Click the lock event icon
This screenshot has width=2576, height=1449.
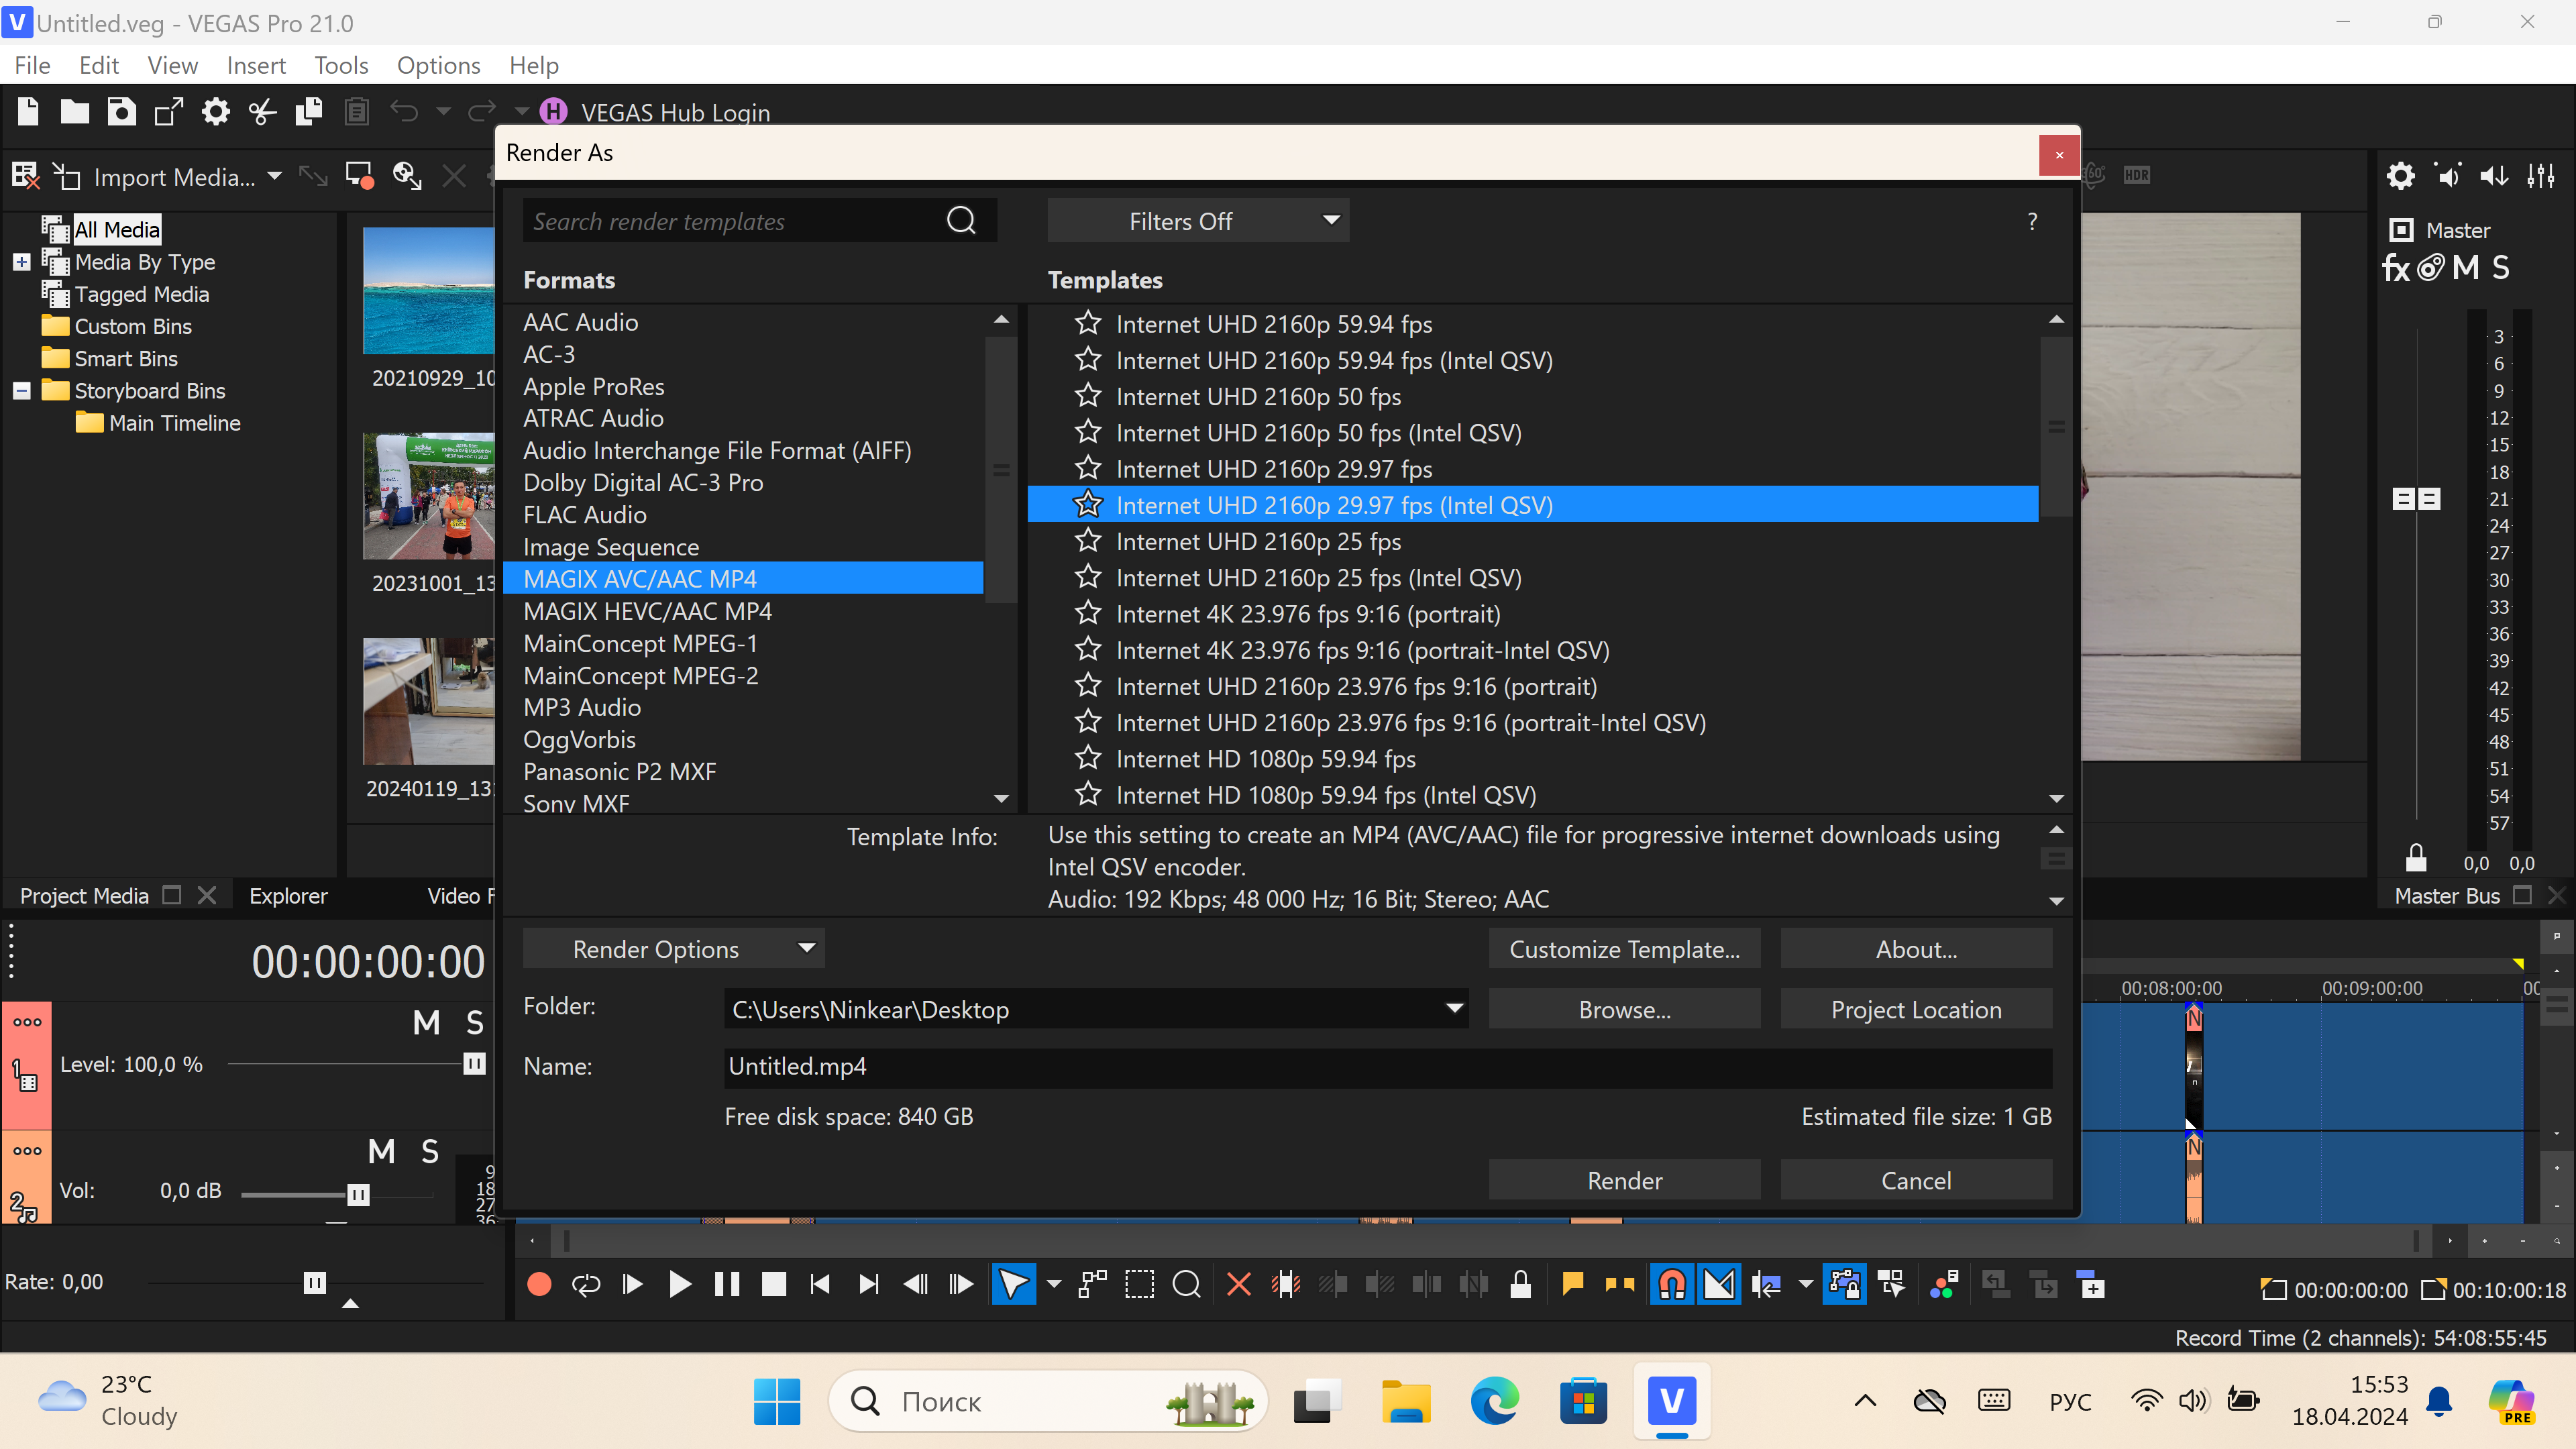coord(1520,1284)
